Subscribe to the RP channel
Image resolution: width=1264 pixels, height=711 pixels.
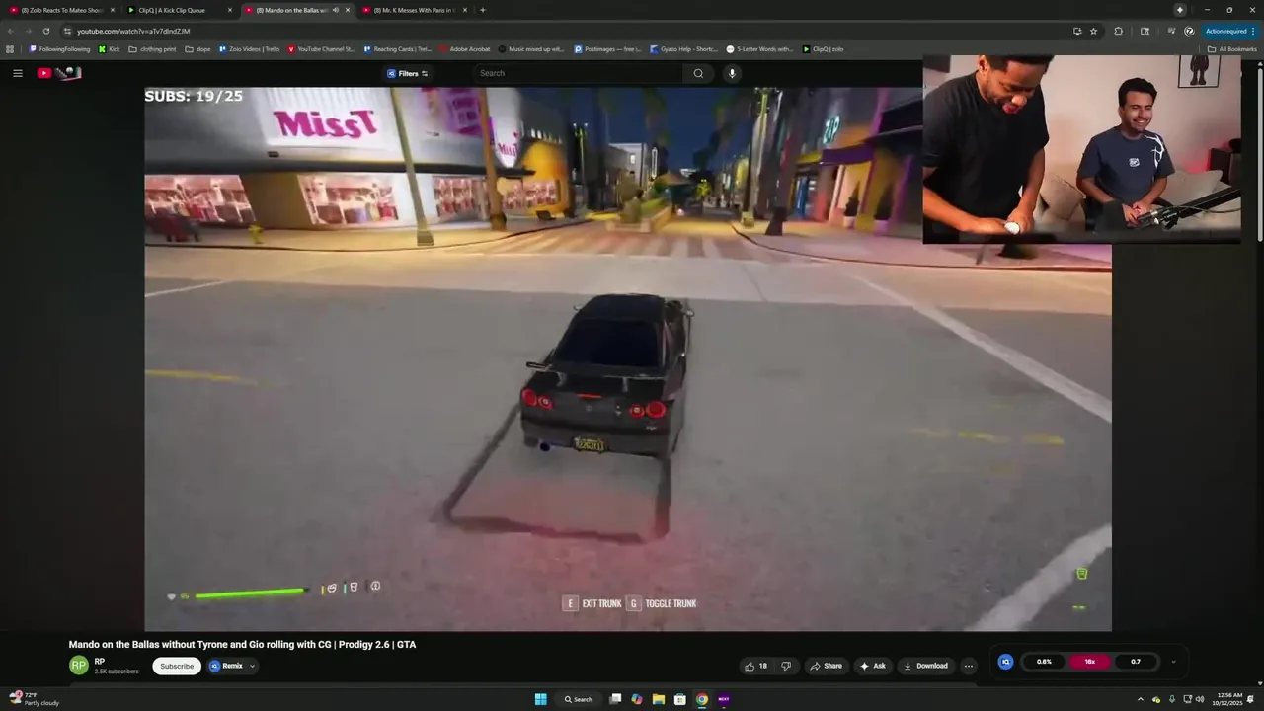[177, 666]
